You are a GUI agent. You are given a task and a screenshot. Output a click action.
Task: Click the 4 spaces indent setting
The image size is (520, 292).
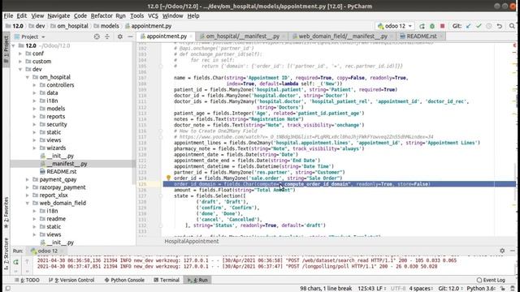pos(421,289)
